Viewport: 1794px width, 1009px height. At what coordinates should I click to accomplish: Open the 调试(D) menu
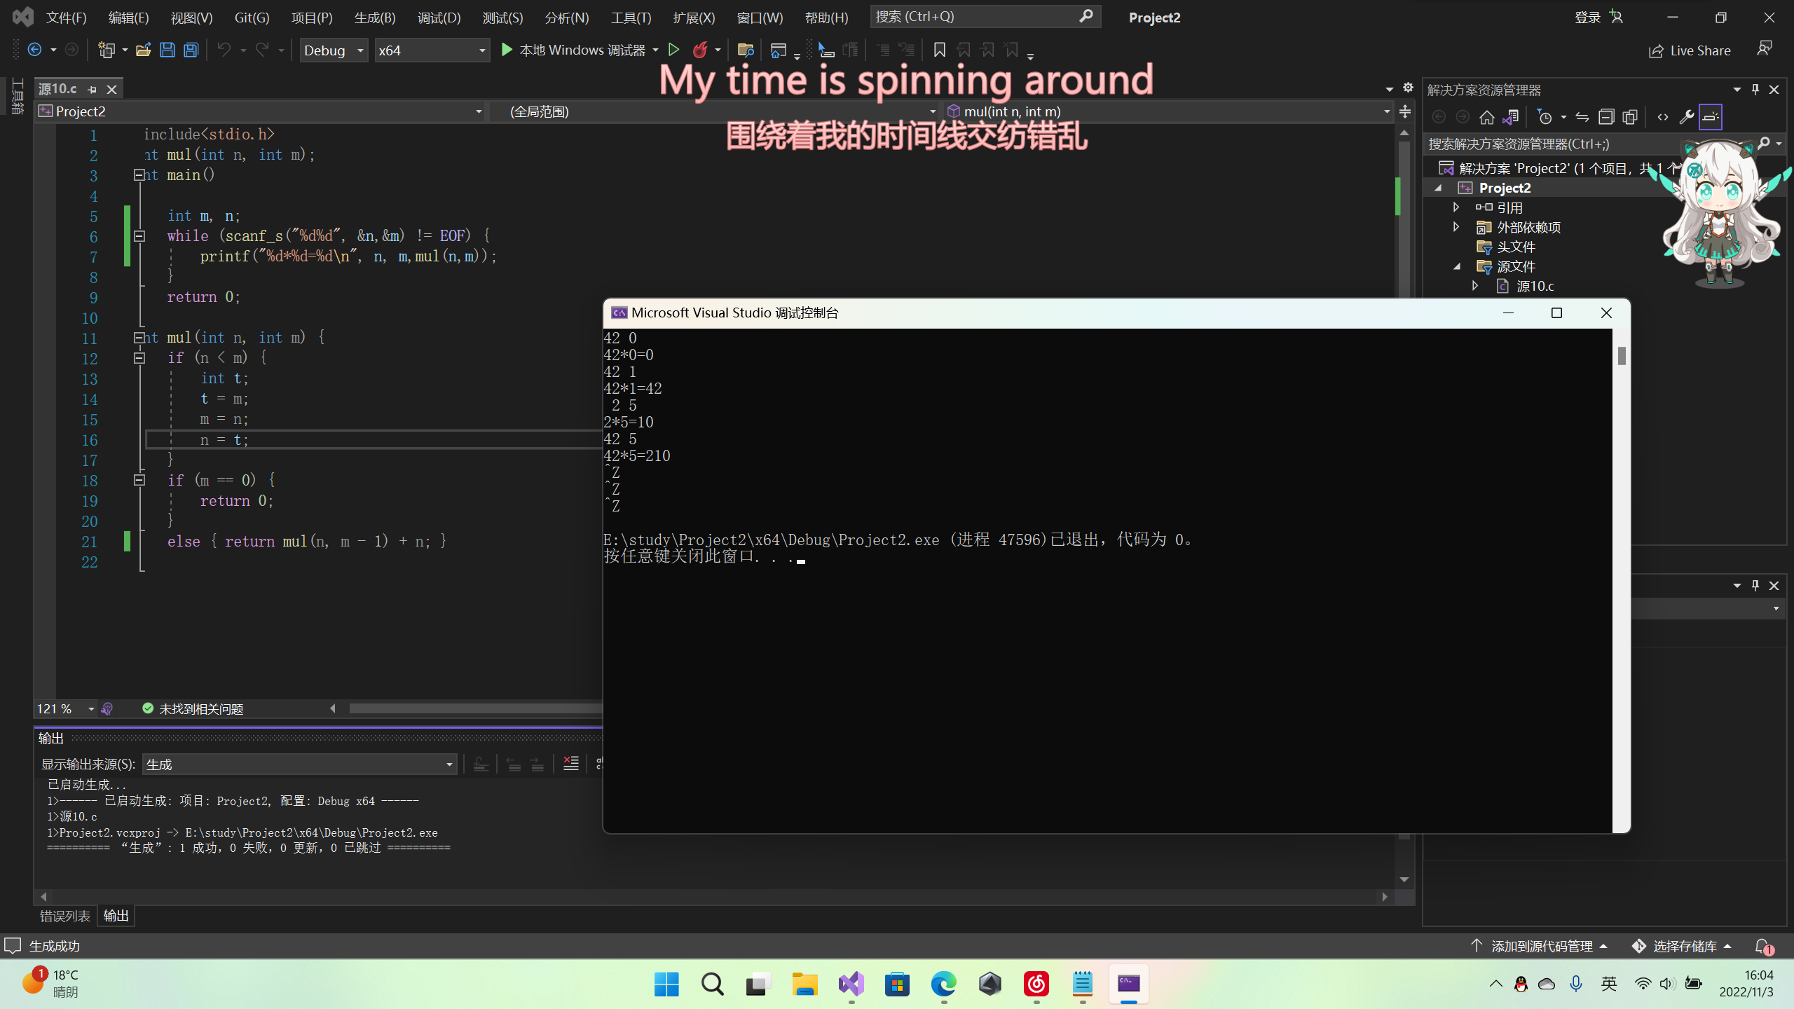[439, 18]
